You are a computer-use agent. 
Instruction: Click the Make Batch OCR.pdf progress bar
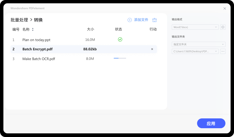tap(120, 59)
